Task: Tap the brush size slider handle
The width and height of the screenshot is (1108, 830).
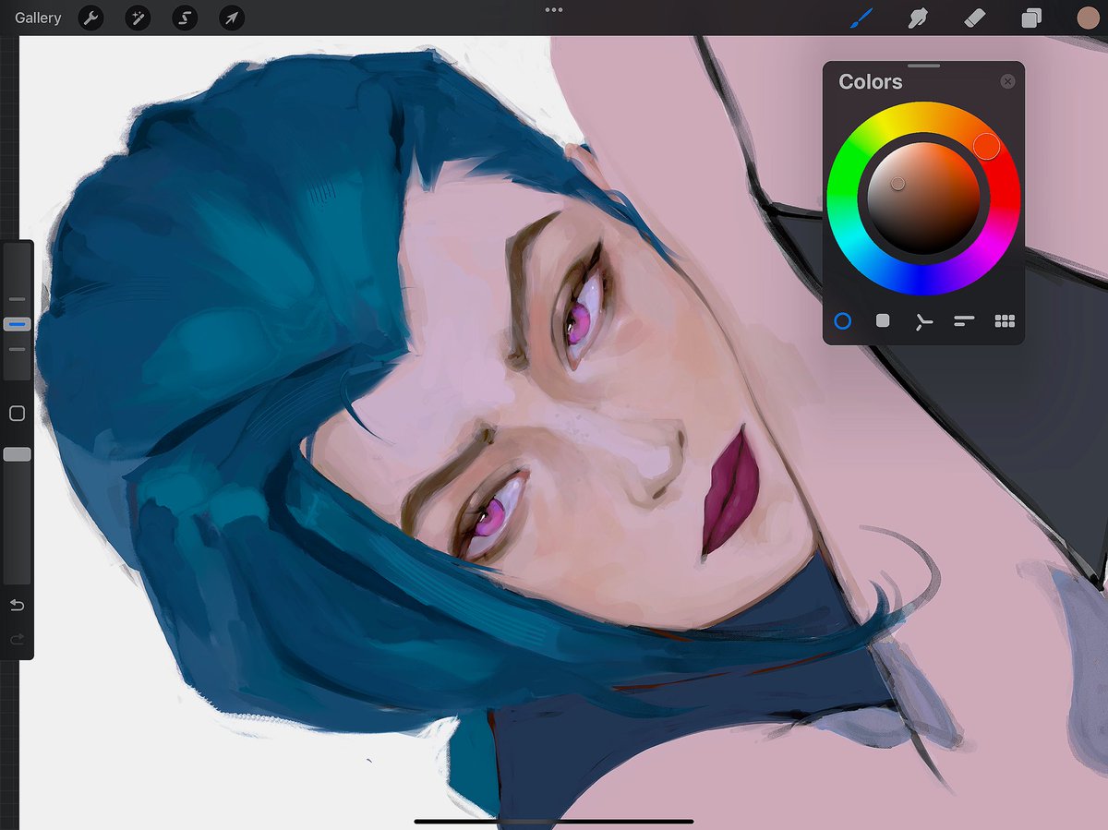Action: (x=18, y=324)
